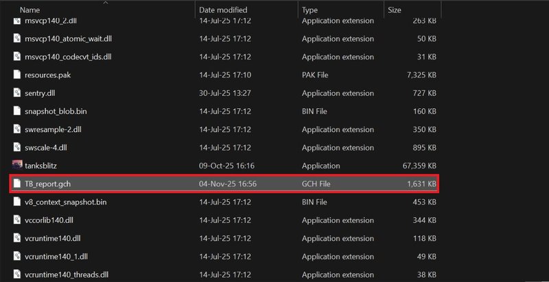
Task: Sort files by the Name column
Action: coord(30,10)
